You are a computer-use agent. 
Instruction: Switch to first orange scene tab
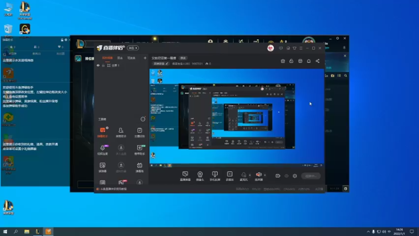pos(107,58)
